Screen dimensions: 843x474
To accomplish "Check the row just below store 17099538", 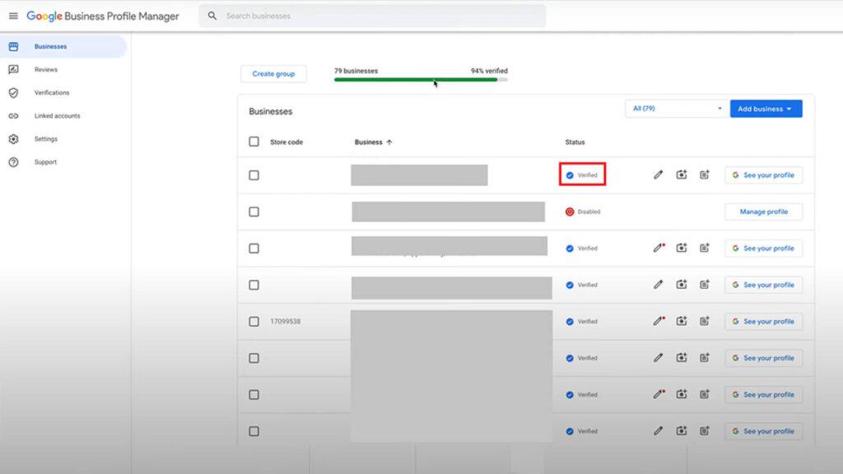I will coord(254,358).
